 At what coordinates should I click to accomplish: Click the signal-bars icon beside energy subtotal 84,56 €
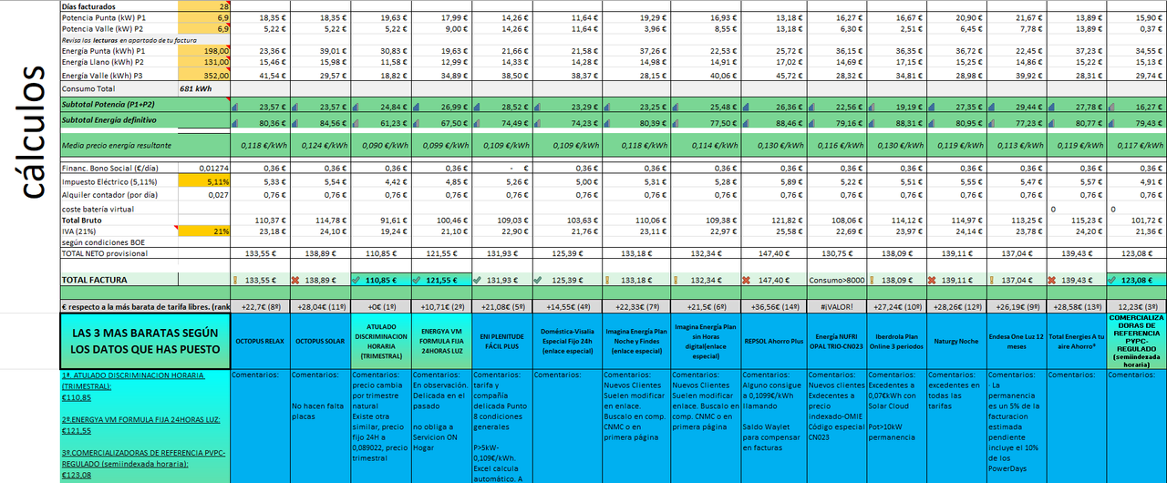click(x=294, y=121)
